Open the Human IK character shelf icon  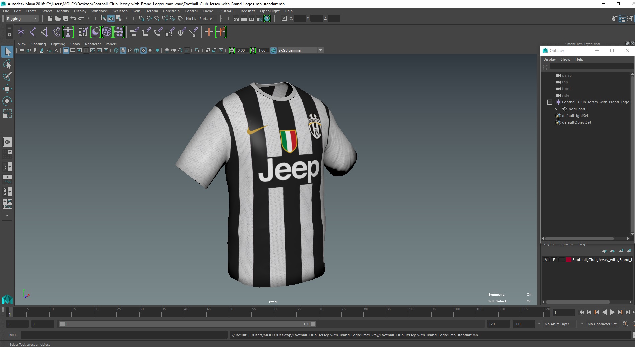[x=68, y=32]
